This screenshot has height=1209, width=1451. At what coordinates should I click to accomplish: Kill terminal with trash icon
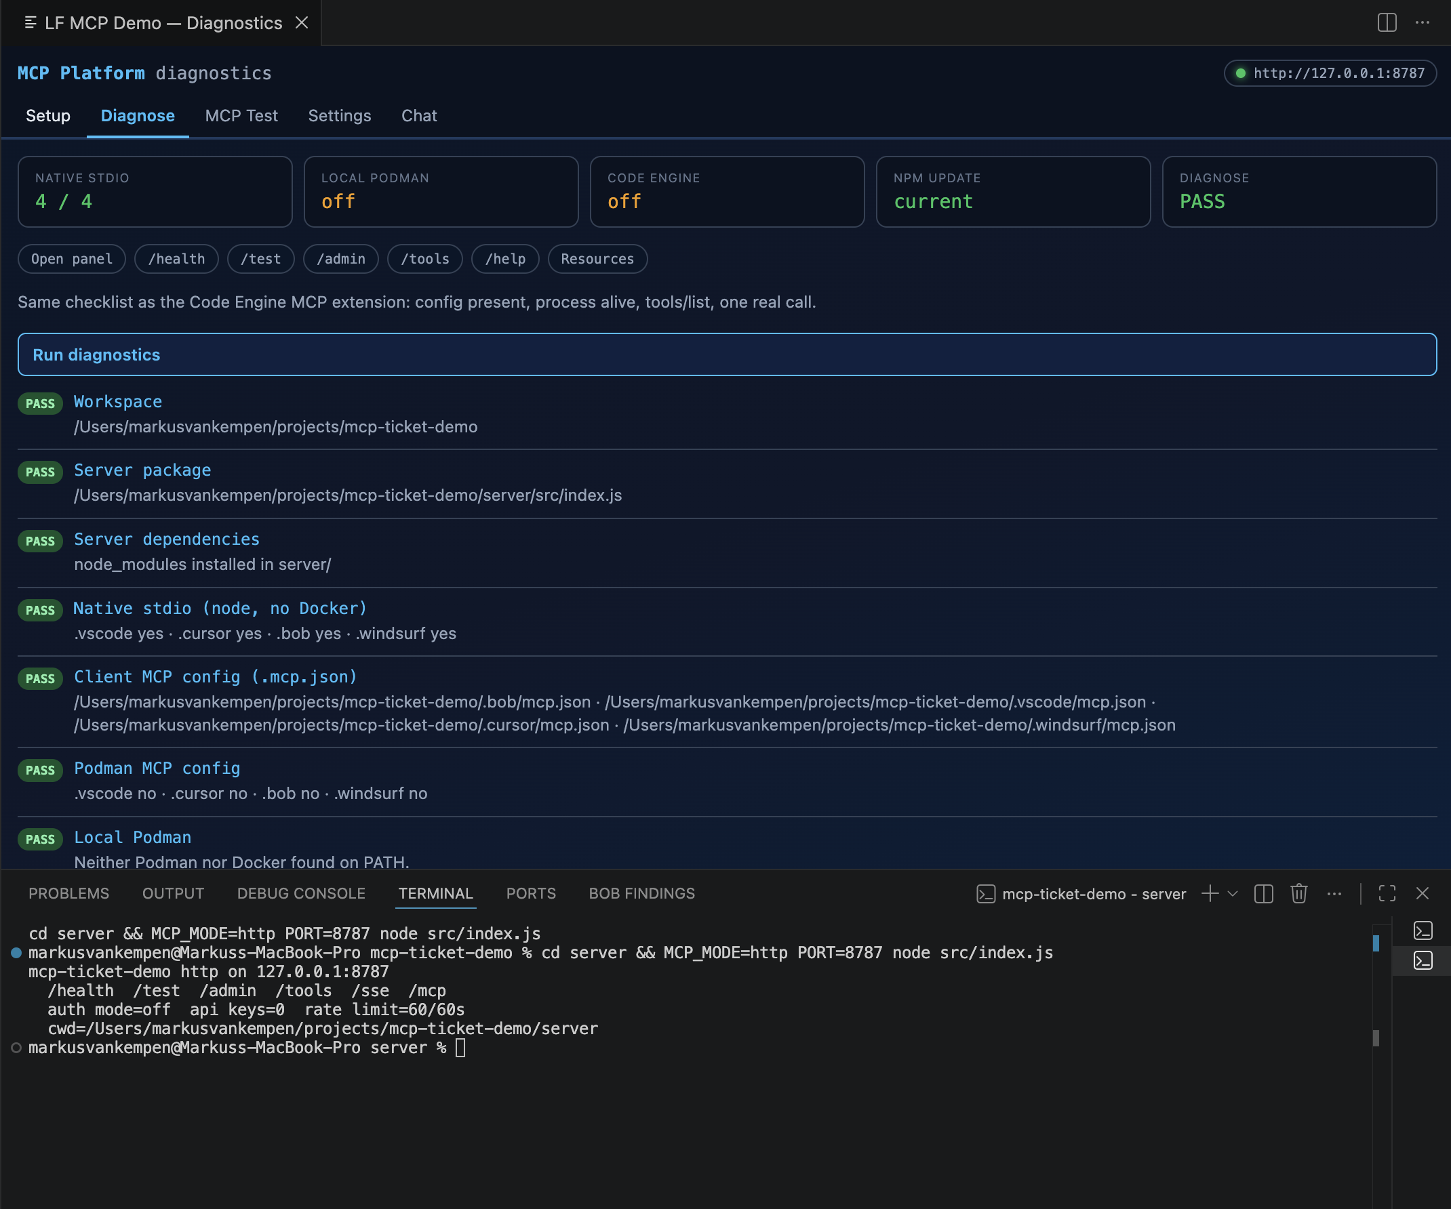pyautogui.click(x=1299, y=893)
